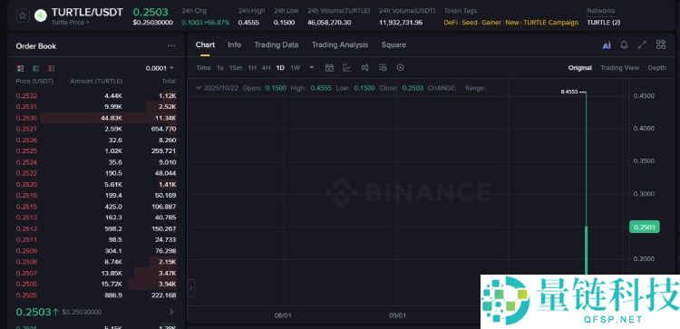This screenshot has height=329, width=680.
Task: Open the Trading Analysis tab
Action: point(340,44)
